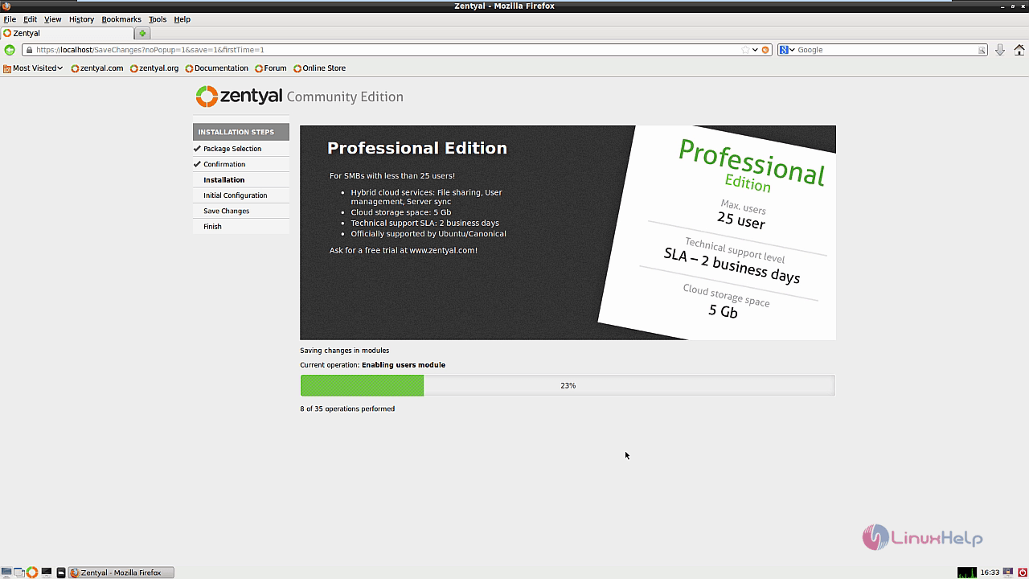Click the Google search engine icon
Image resolution: width=1029 pixels, height=579 pixels.
point(783,50)
